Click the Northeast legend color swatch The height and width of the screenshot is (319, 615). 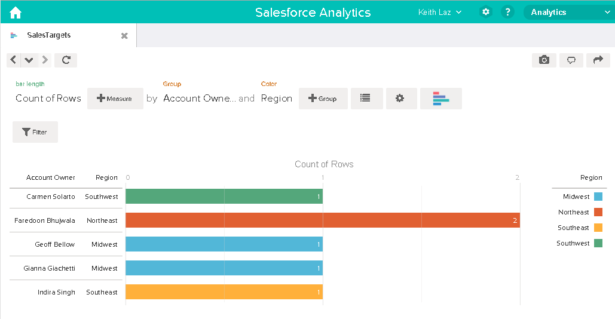pos(598,212)
